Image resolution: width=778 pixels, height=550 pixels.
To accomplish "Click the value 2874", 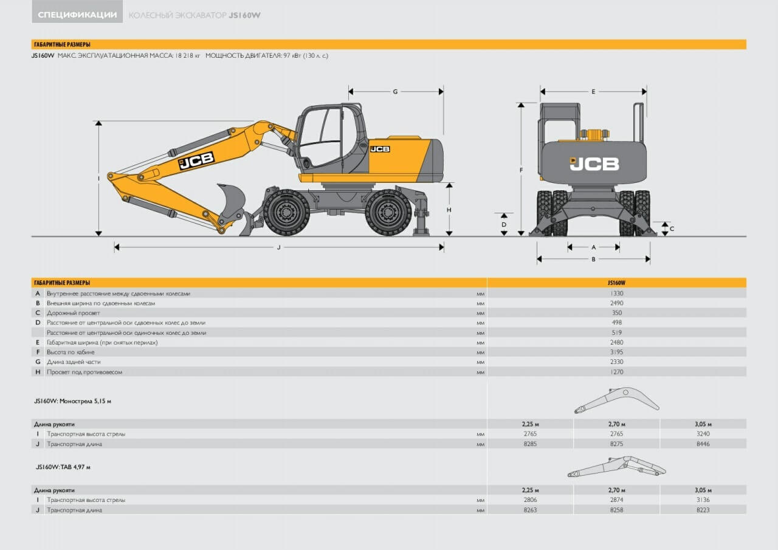I will tap(616, 500).
